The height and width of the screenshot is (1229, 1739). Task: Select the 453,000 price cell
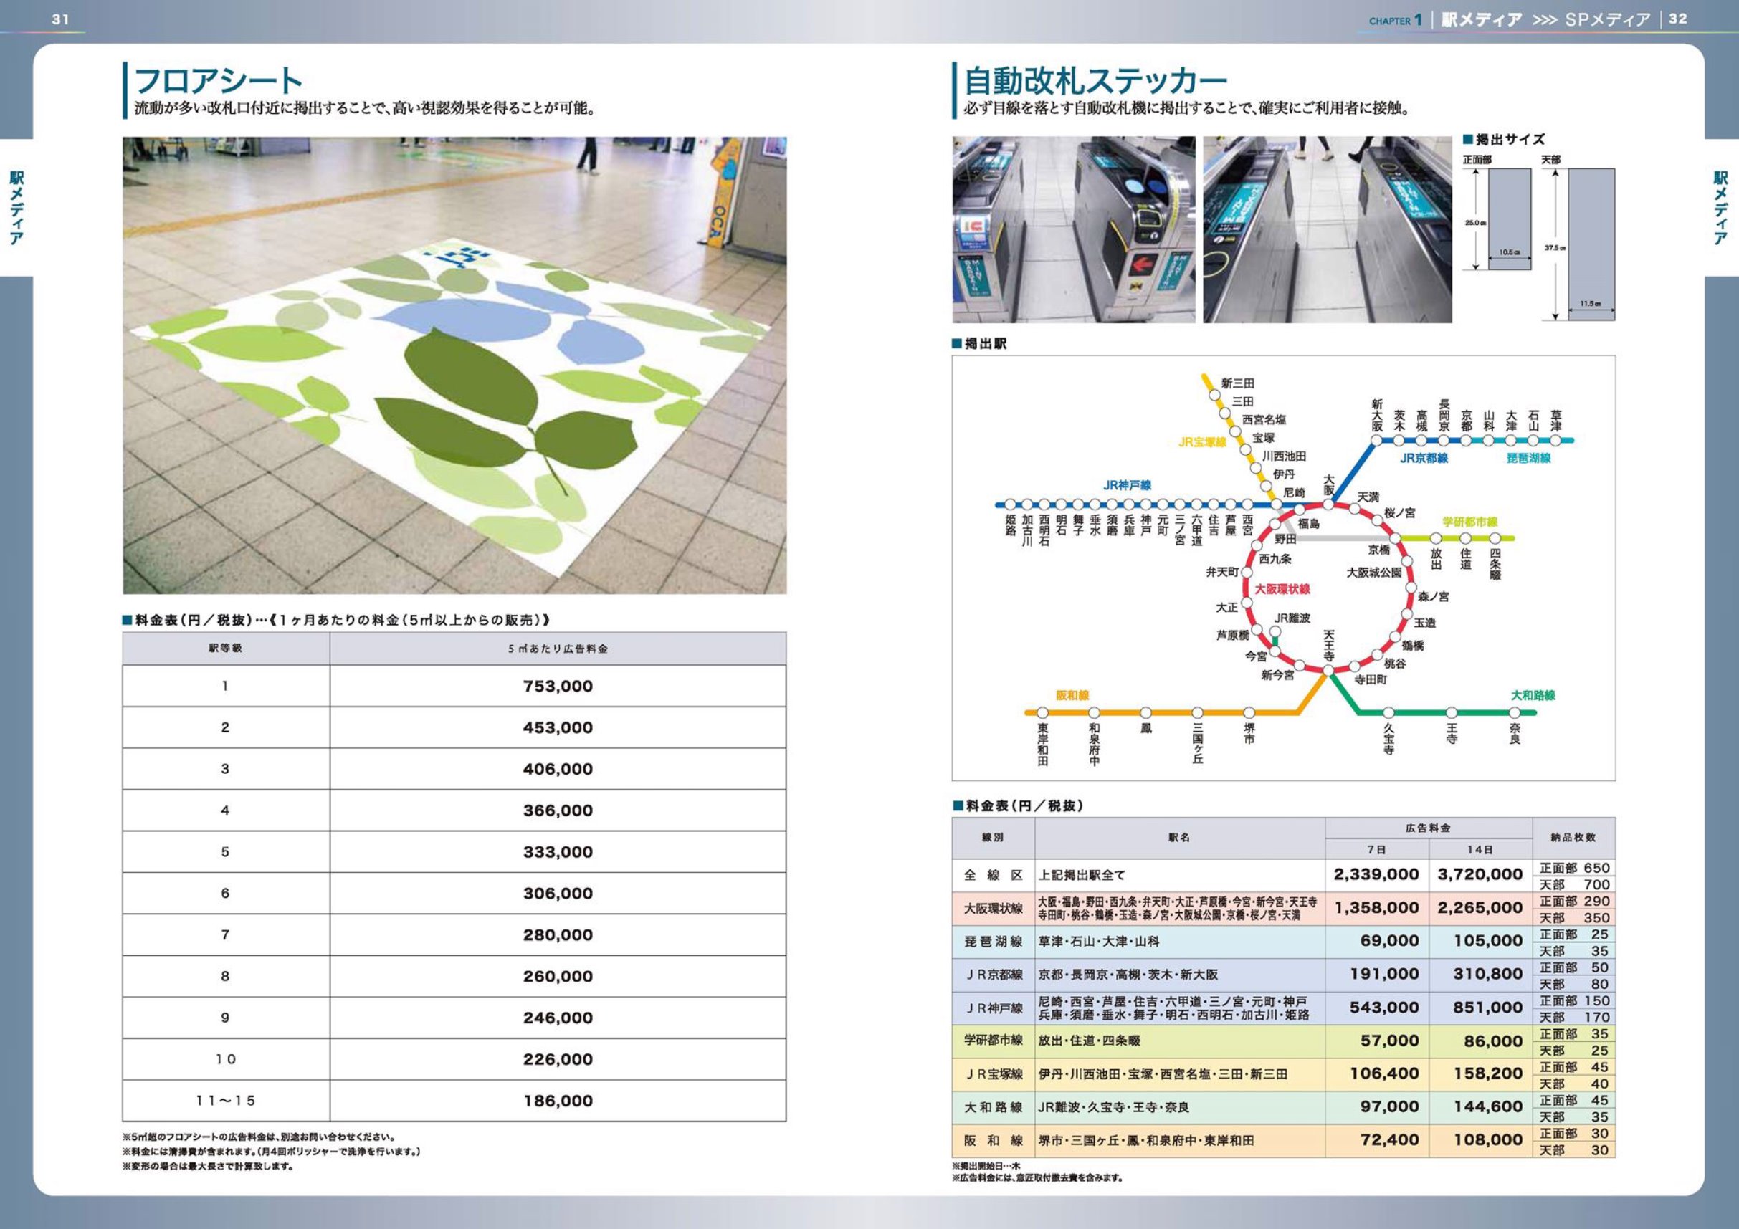pyautogui.click(x=558, y=727)
